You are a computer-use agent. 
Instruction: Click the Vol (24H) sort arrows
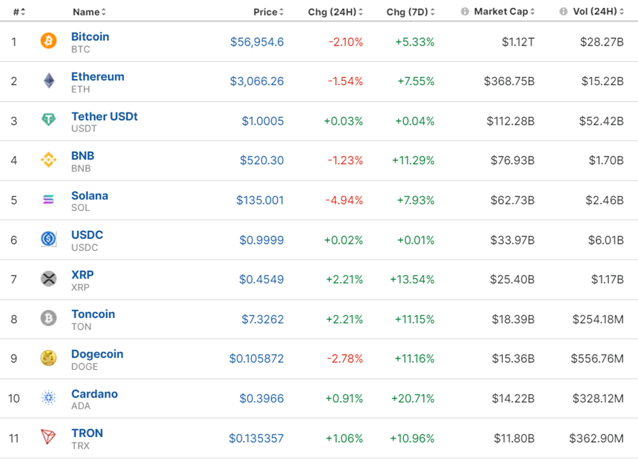click(622, 12)
